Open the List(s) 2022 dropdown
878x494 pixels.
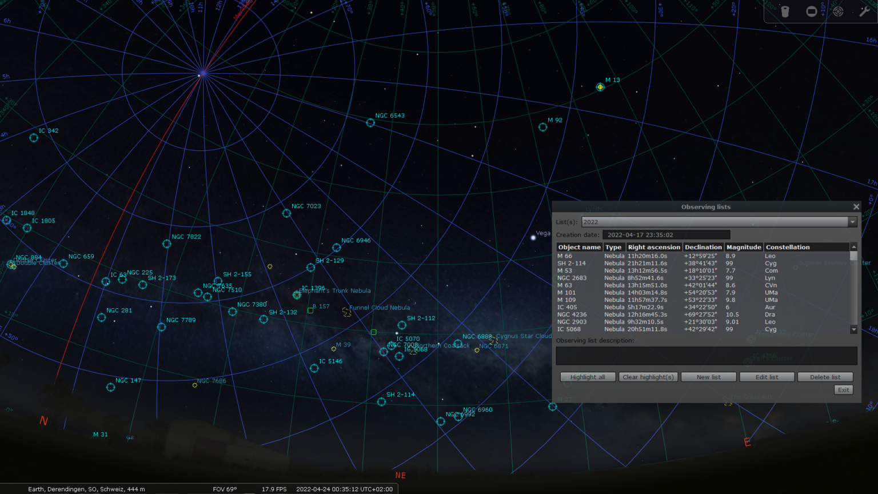pos(852,222)
